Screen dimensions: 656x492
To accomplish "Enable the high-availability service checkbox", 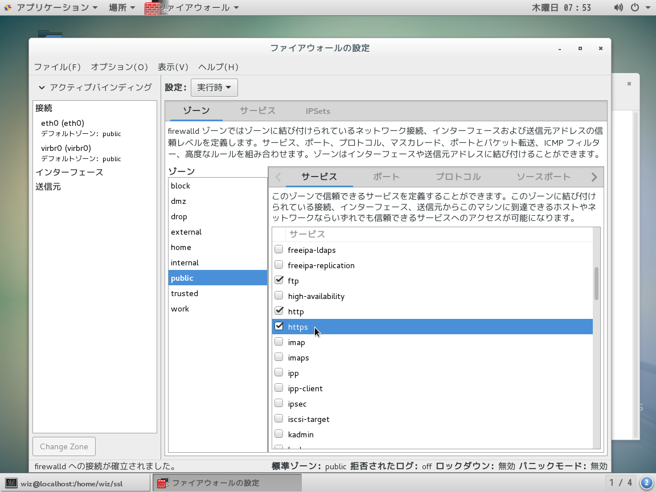I will (278, 296).
